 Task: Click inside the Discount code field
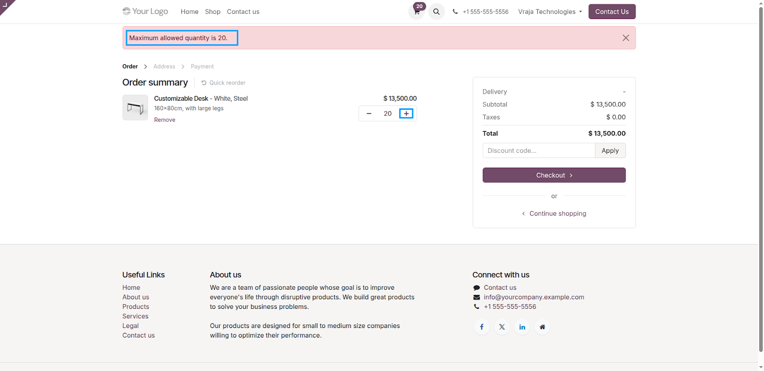(539, 150)
